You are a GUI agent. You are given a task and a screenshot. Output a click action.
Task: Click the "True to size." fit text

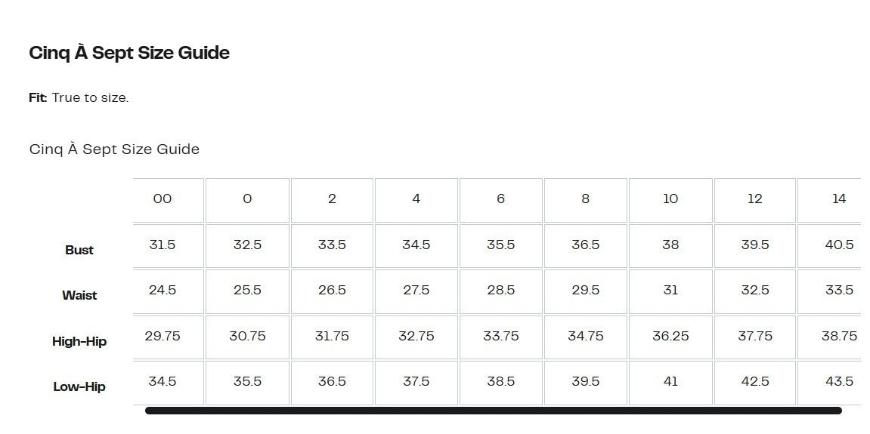pyautogui.click(x=90, y=98)
